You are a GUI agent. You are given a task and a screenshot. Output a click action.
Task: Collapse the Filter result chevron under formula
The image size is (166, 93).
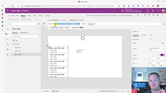(50, 28)
